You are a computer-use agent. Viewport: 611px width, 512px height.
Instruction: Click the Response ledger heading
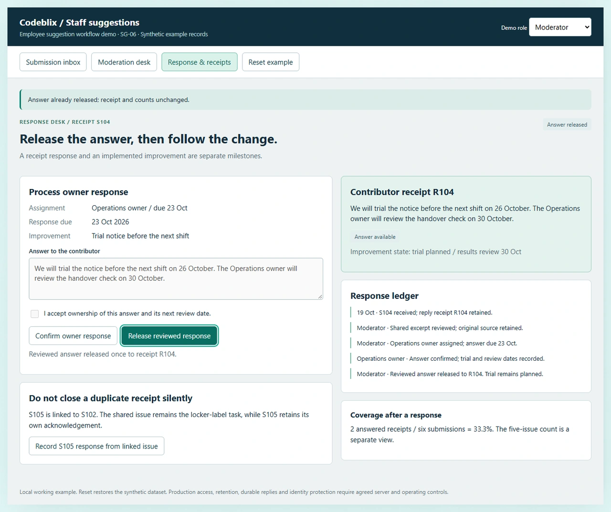[x=384, y=296]
